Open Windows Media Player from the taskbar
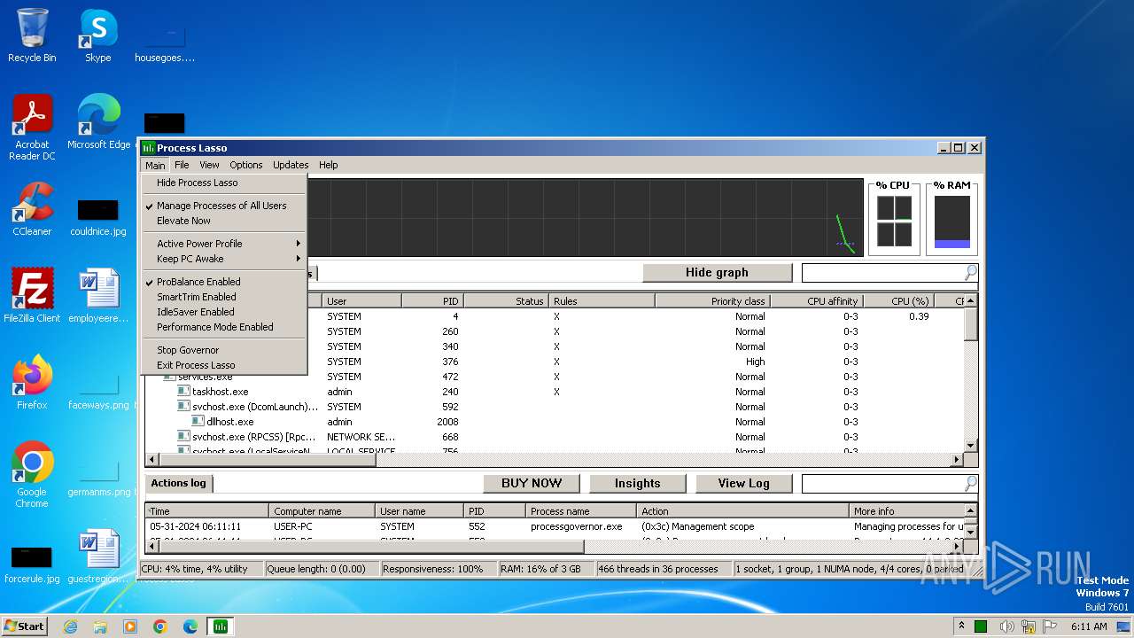Screen dimensions: 1134x638 point(130,626)
